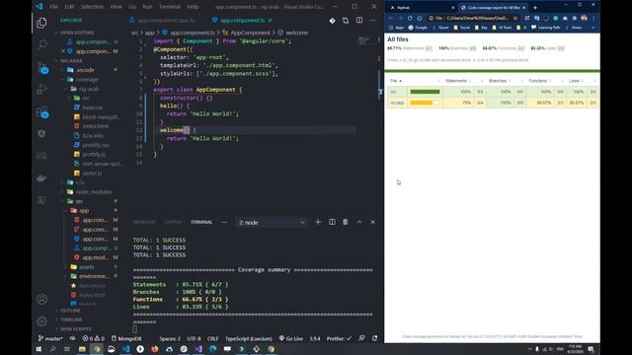Open a new browser tab
The width and height of the screenshot is (632, 355).
click(x=535, y=8)
